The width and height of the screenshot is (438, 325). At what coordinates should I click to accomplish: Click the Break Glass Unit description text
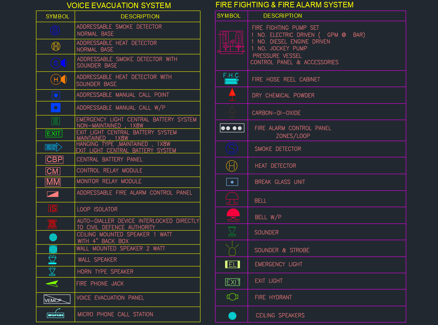[280, 182]
